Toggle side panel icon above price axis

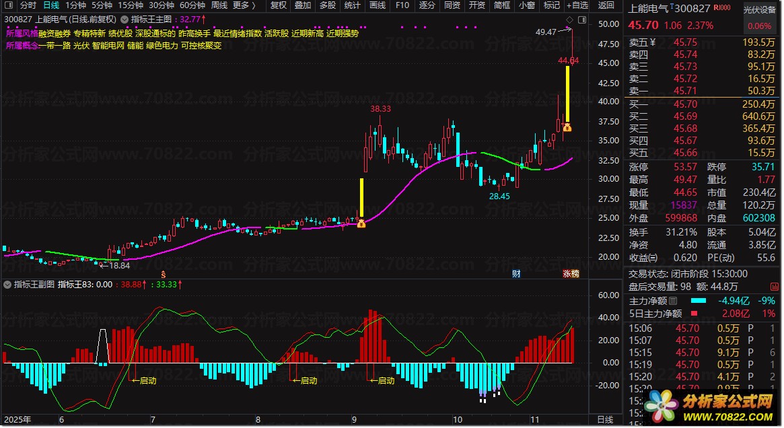pos(582,20)
